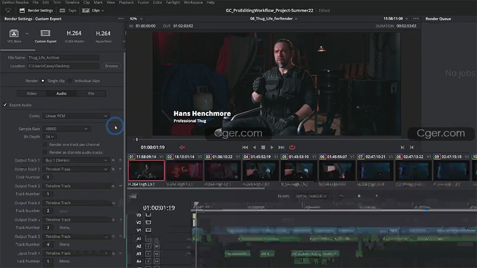Screen dimensions: 477x268
Task: Open the Help menu
Action: click(x=210, y=2)
